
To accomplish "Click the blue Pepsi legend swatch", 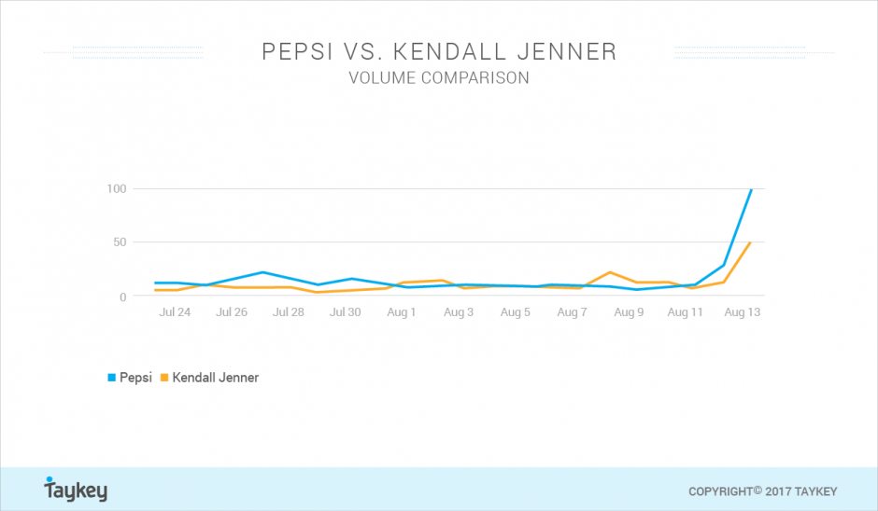I will click(x=111, y=378).
